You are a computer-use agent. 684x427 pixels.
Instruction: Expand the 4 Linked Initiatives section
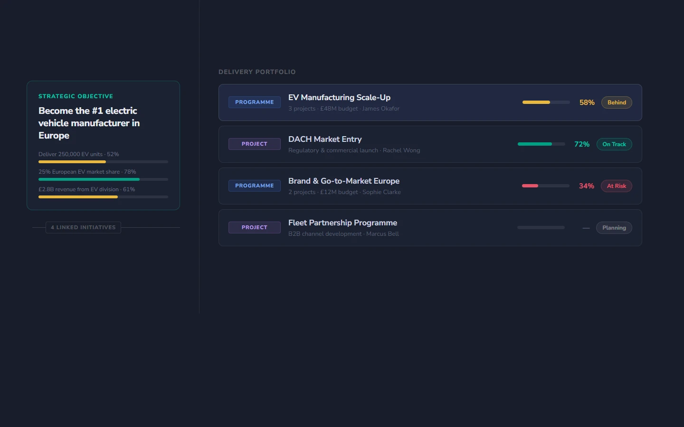coord(83,227)
